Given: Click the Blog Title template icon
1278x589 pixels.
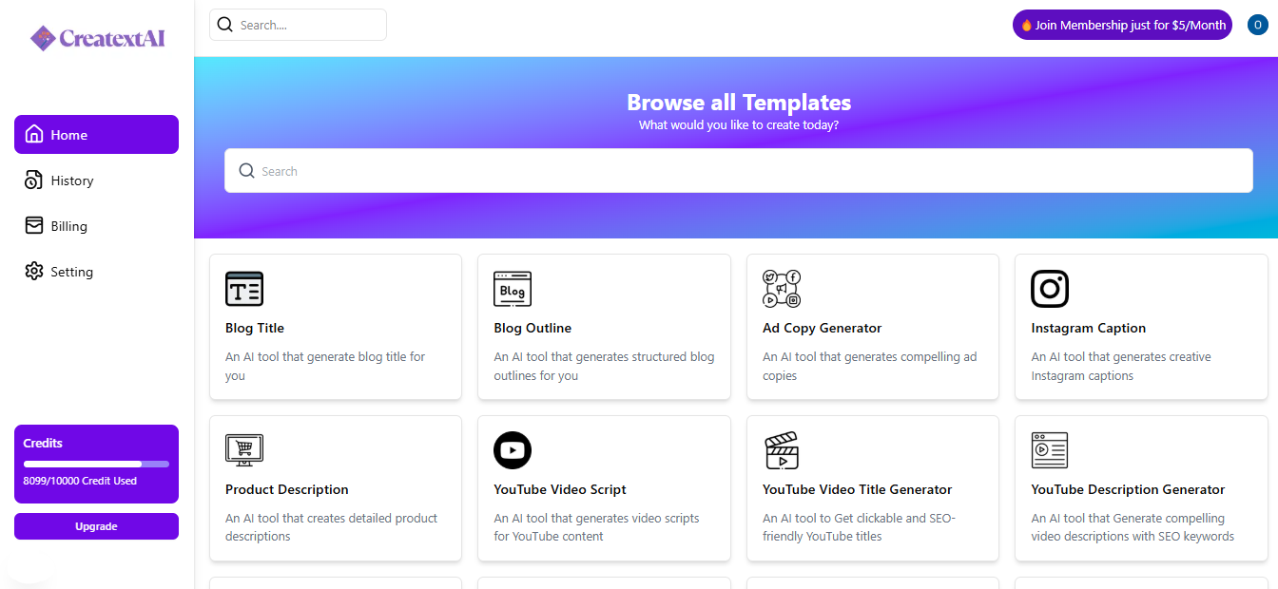Looking at the screenshot, I should click(244, 289).
